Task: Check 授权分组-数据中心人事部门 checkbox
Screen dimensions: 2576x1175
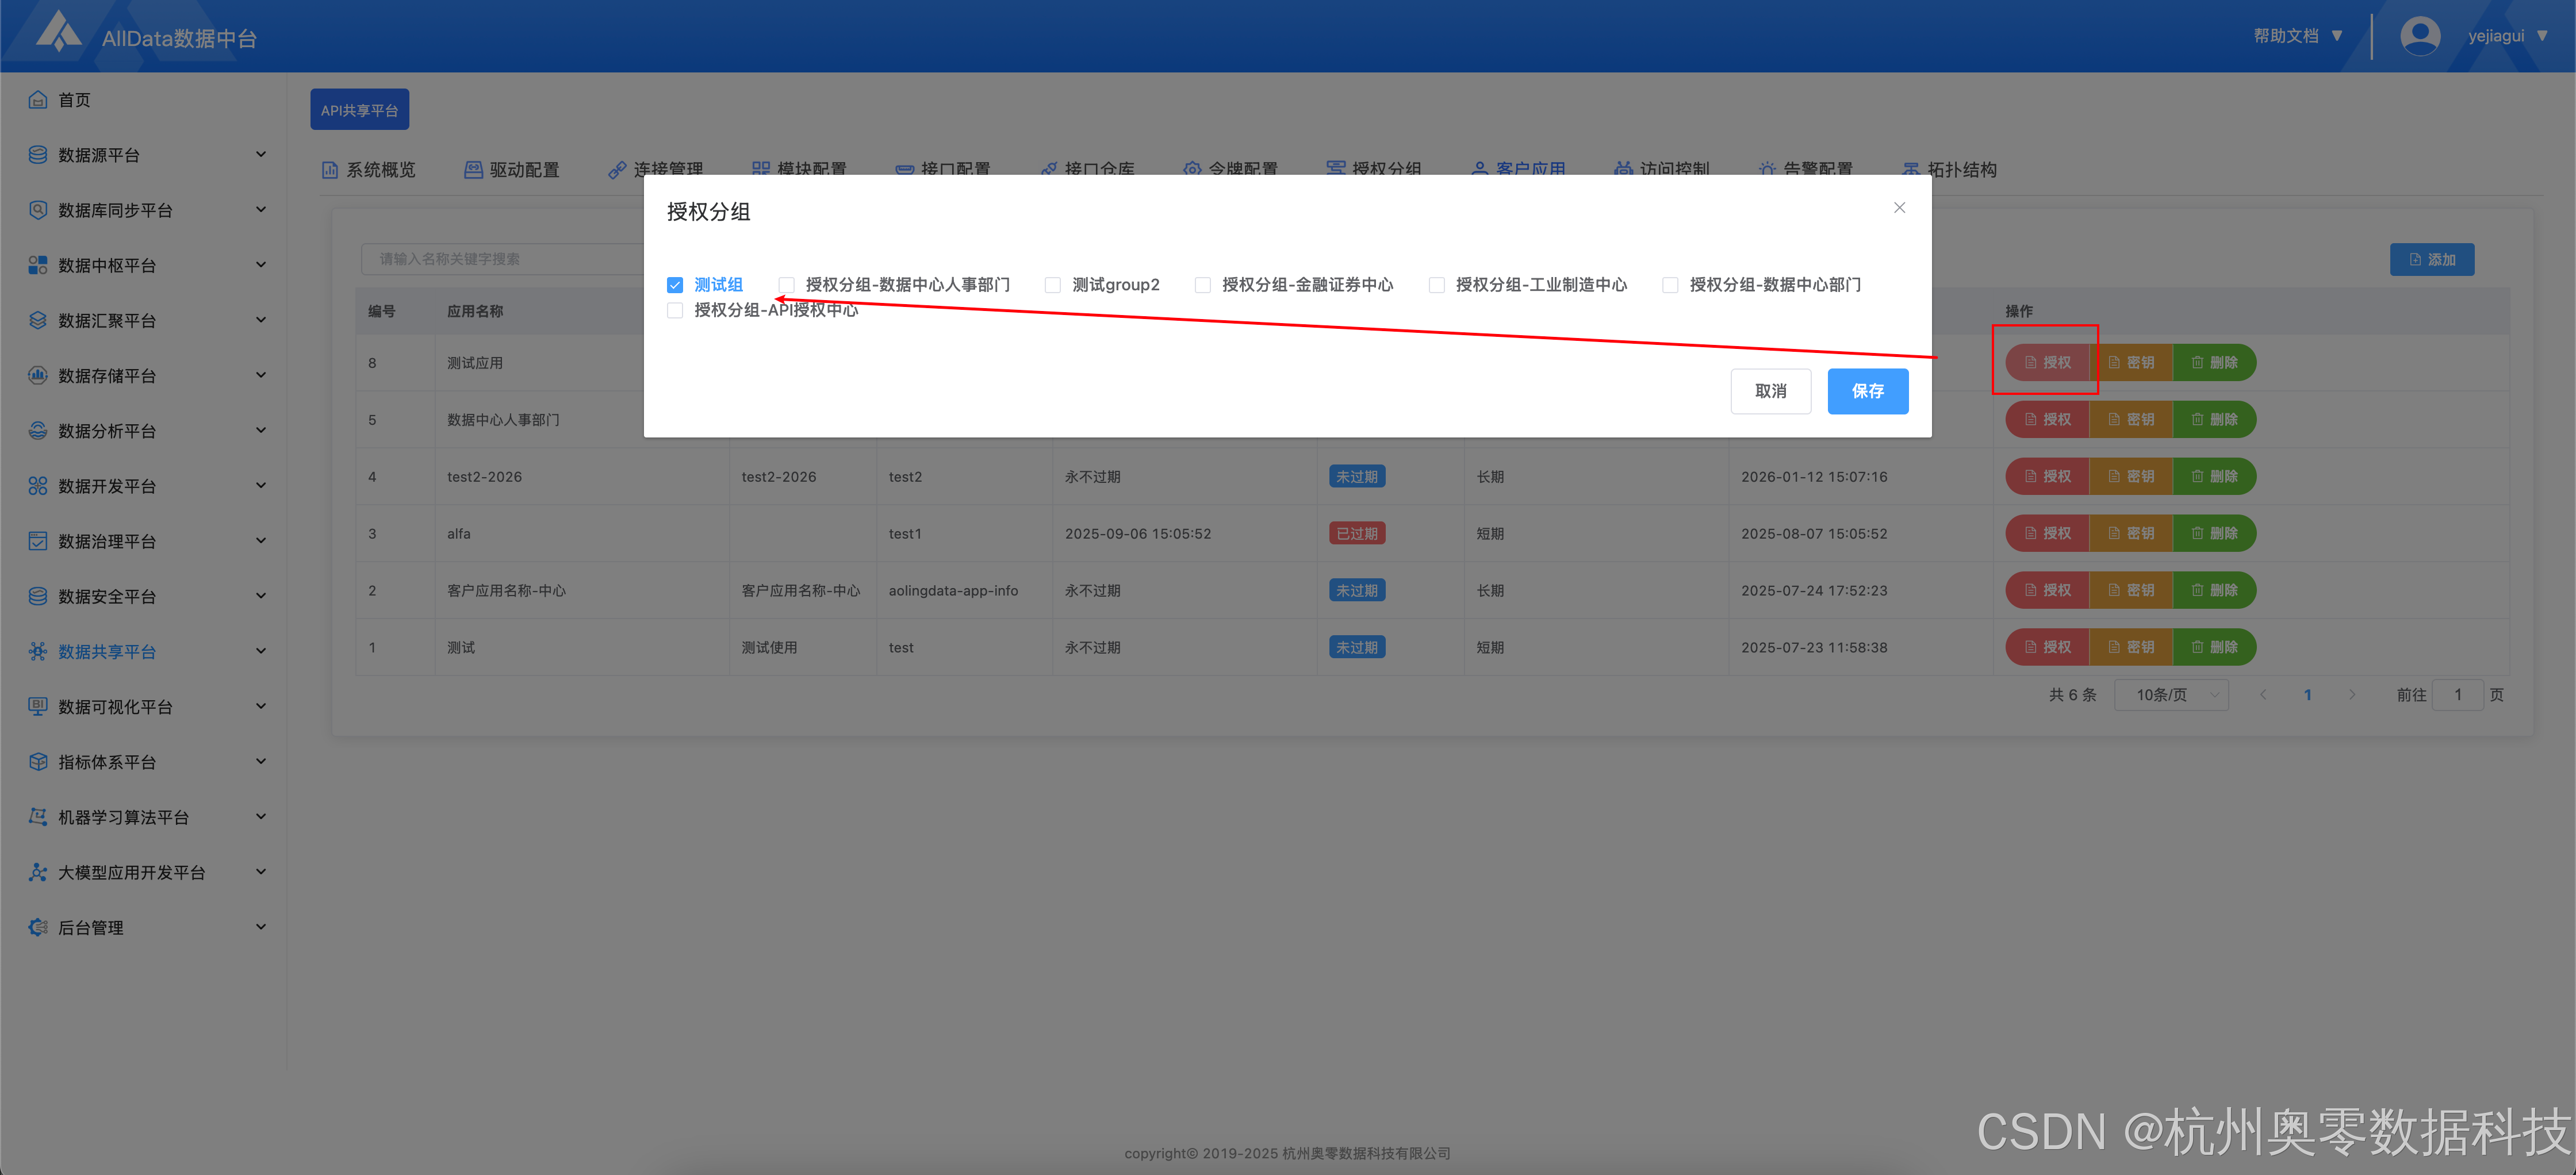Action: point(787,285)
